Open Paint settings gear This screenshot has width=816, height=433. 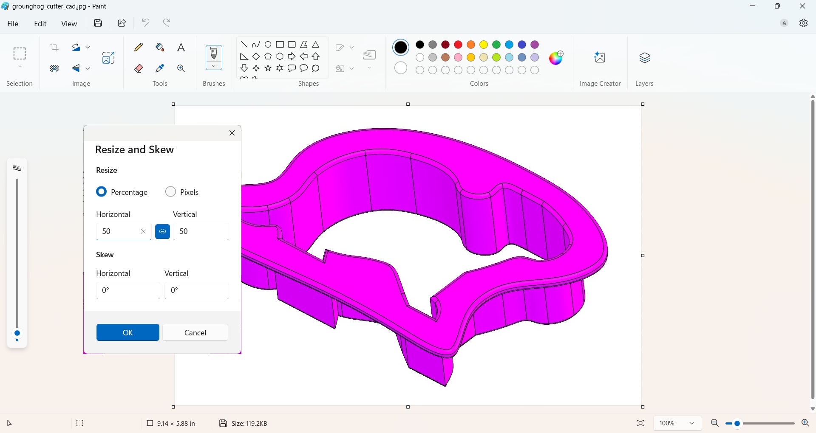803,23
